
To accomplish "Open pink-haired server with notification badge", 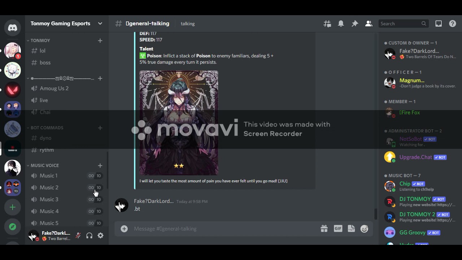I will point(13,51).
